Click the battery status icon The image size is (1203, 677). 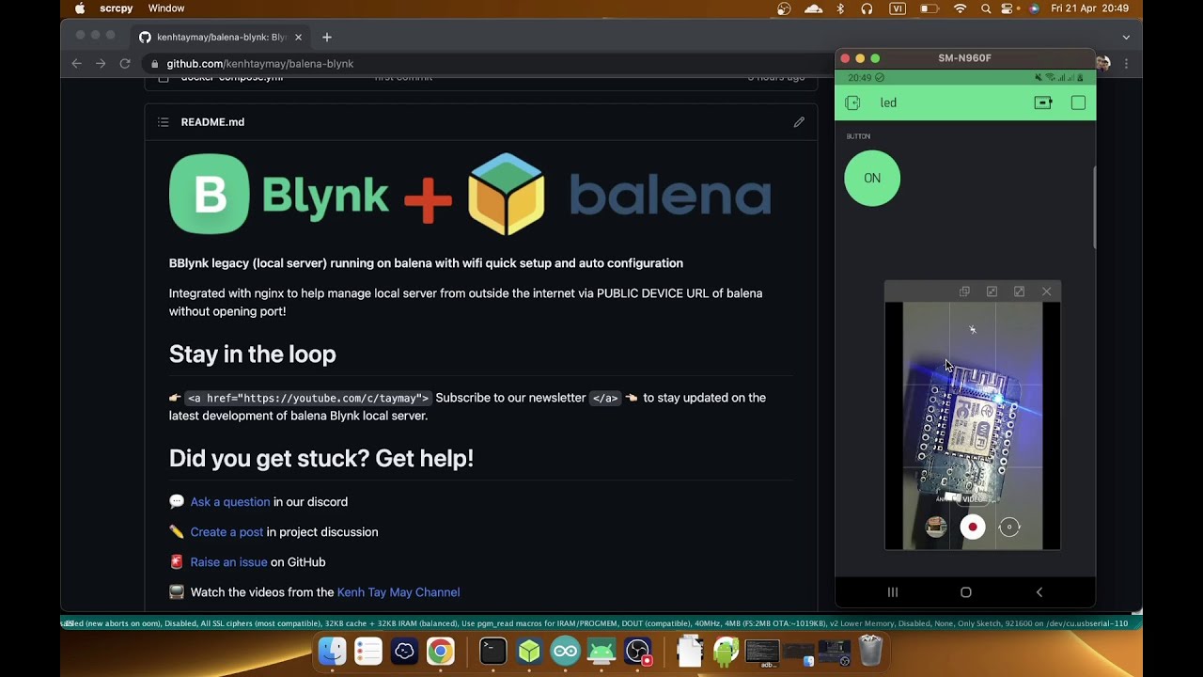click(929, 8)
